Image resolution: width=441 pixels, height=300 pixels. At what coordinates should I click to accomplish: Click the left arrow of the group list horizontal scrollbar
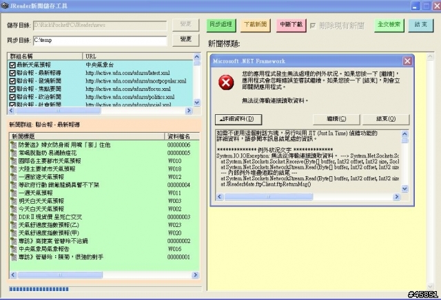tap(11, 111)
